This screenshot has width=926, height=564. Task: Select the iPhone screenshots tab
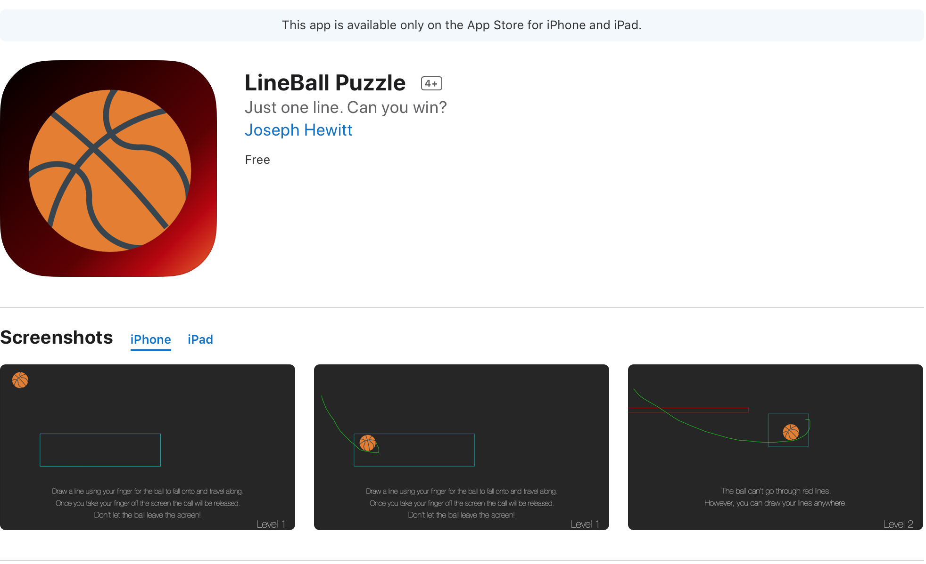pyautogui.click(x=150, y=339)
